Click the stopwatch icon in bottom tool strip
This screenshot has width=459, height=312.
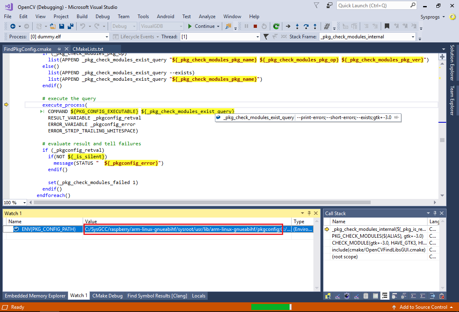tap(347, 296)
